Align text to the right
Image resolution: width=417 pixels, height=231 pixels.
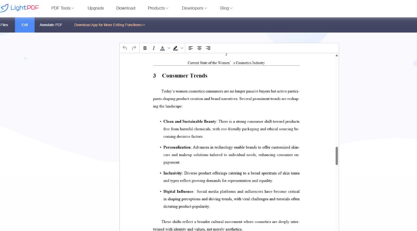208,48
